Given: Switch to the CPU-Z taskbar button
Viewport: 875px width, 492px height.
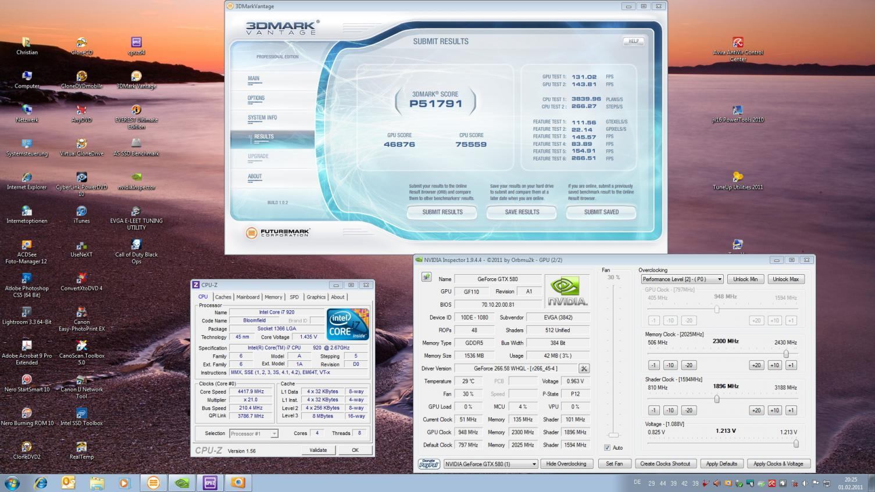Looking at the screenshot, I should click(x=210, y=483).
